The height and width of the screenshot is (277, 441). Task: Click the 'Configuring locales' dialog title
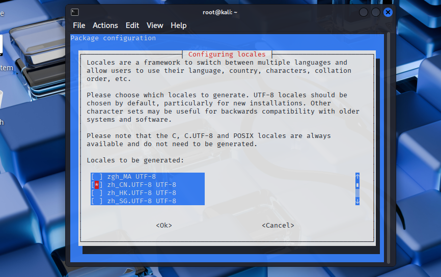point(227,54)
